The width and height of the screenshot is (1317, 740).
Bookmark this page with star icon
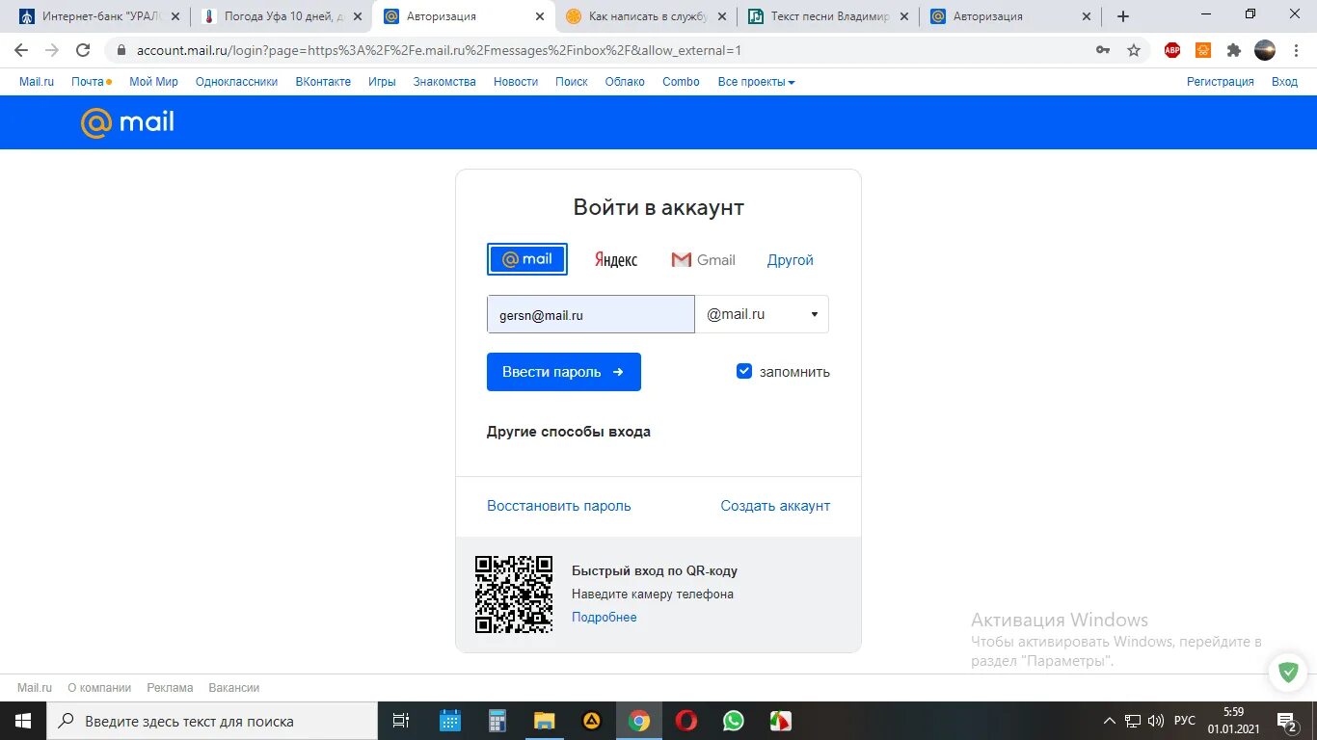pos(1134,50)
